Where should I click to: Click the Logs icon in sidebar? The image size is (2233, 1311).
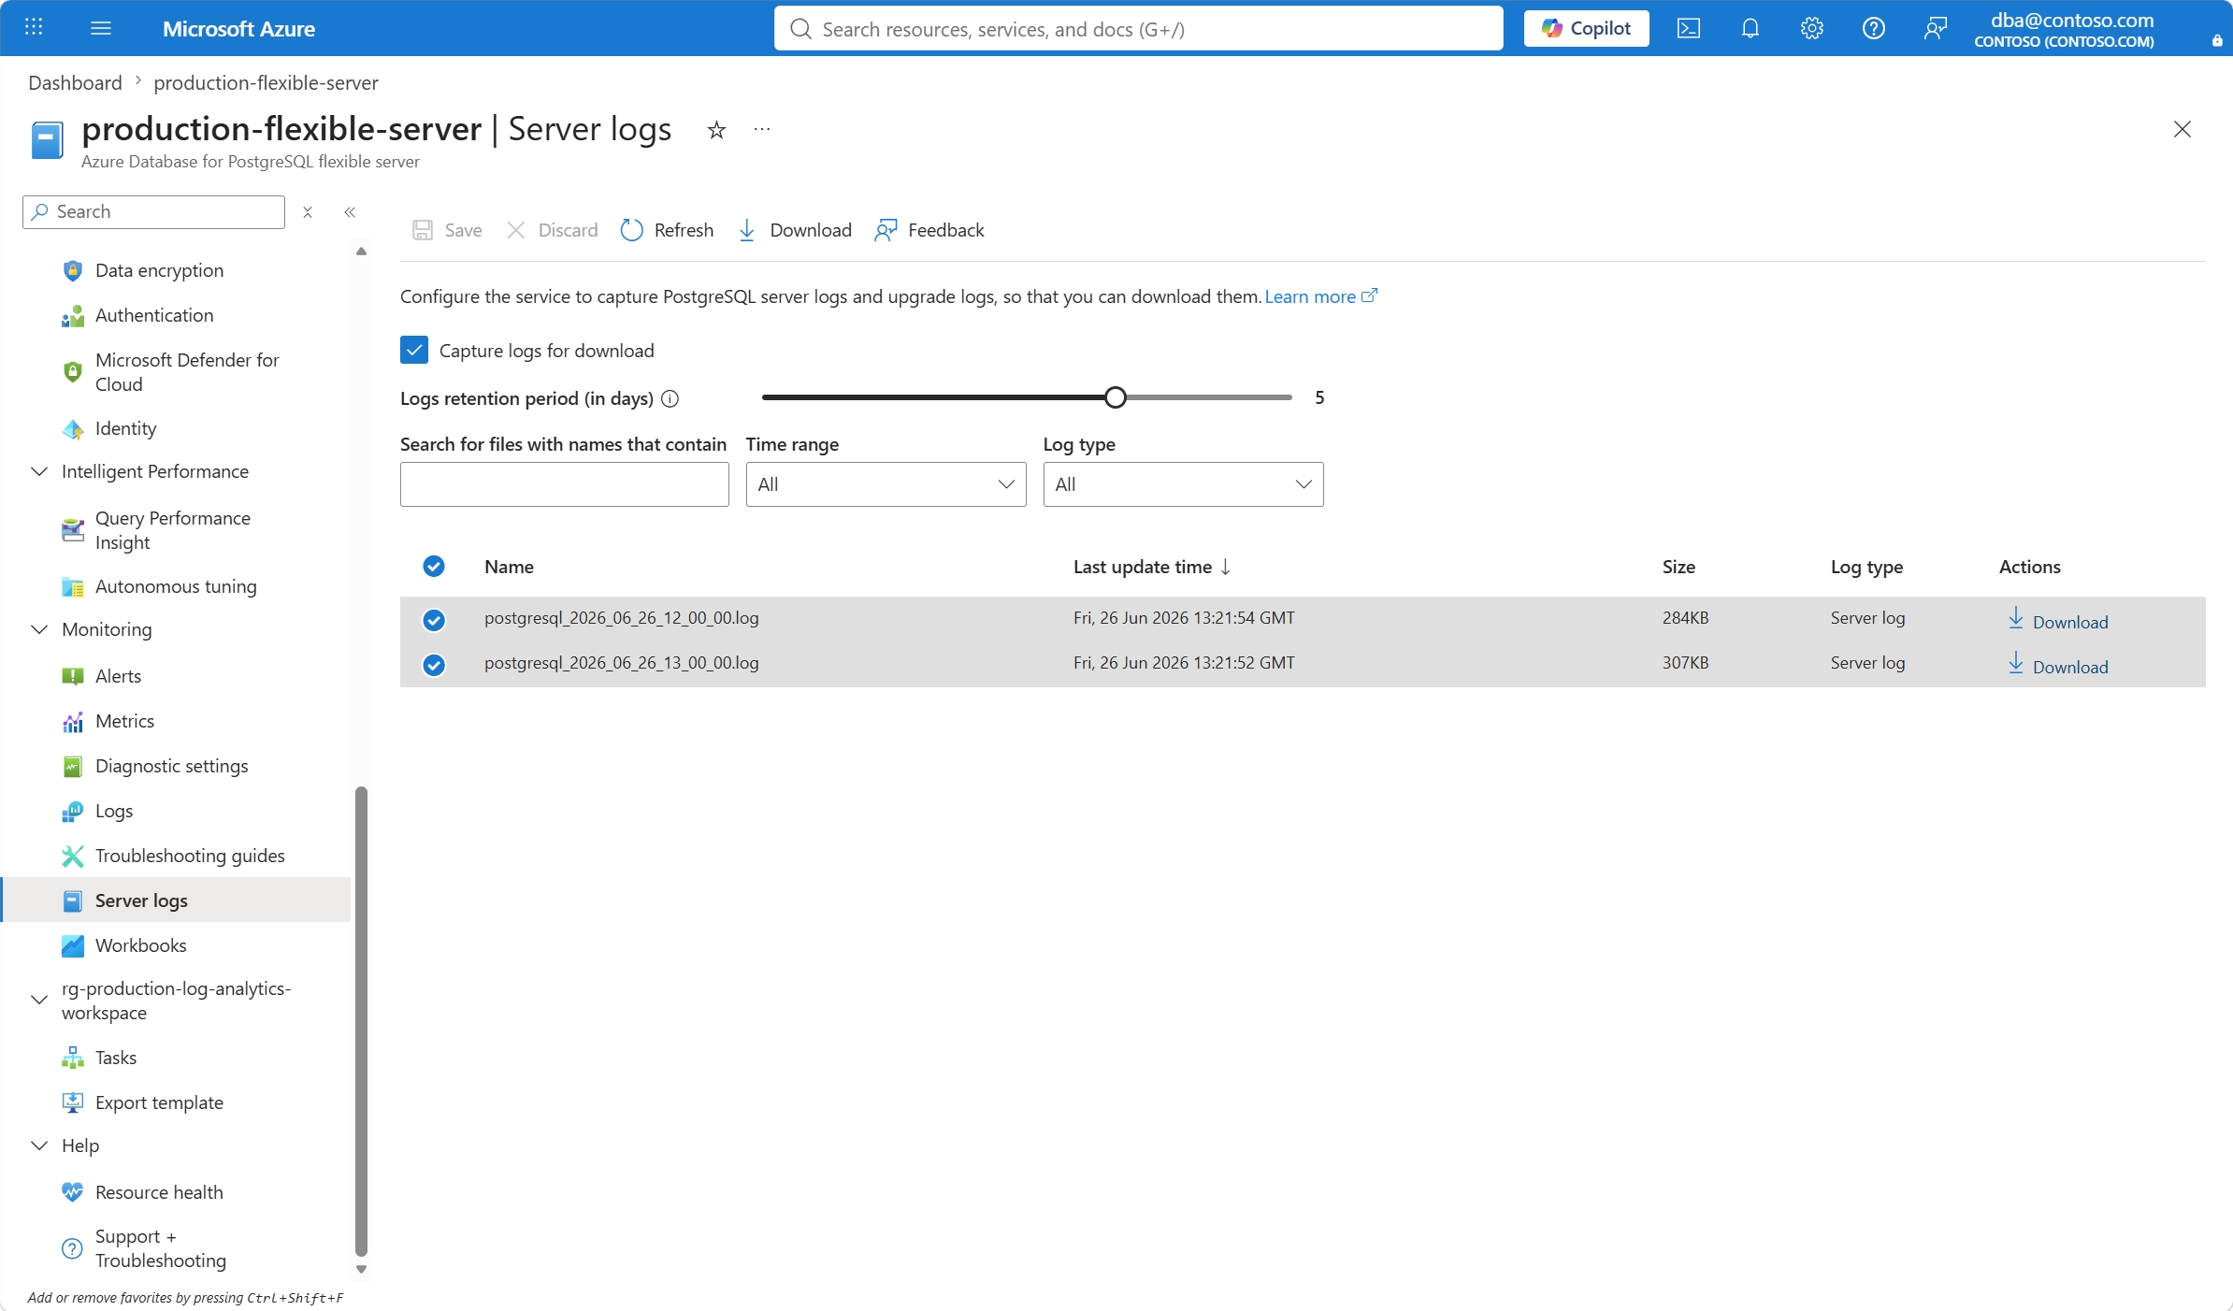[x=73, y=811]
